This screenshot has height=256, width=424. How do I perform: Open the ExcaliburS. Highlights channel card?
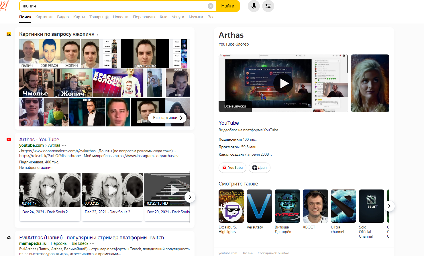click(x=231, y=212)
